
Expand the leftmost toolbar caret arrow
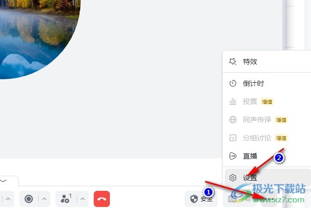pyautogui.click(x=8, y=199)
